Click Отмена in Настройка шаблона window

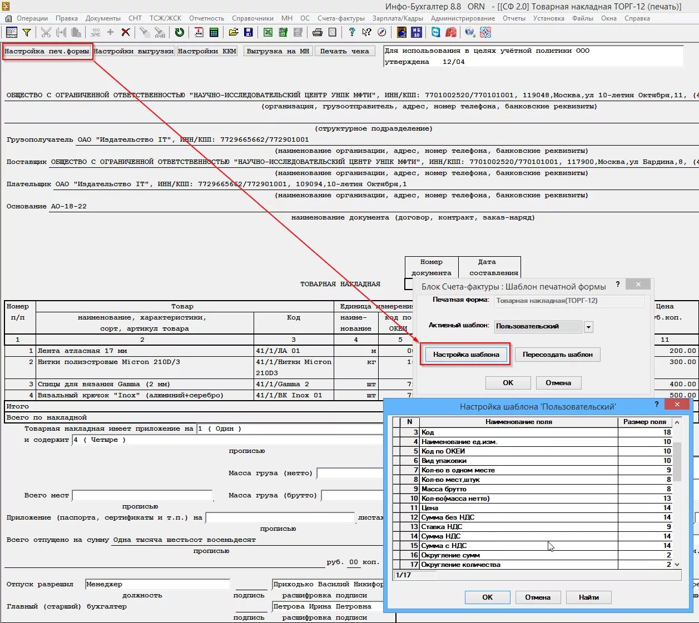point(538,597)
